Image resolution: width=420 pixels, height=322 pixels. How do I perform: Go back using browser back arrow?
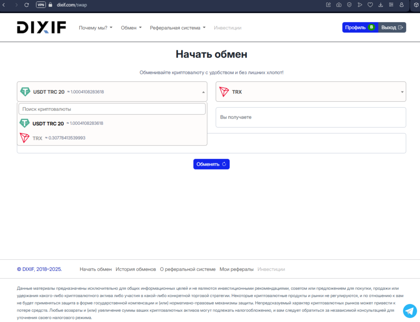(x=4, y=5)
